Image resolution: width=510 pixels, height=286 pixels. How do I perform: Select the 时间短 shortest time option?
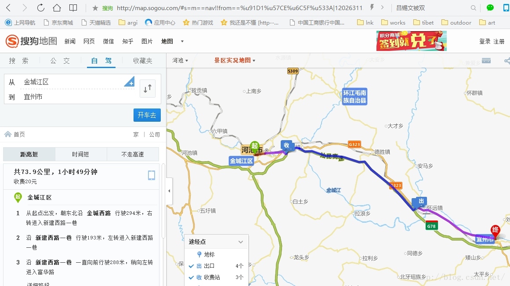pyautogui.click(x=81, y=154)
